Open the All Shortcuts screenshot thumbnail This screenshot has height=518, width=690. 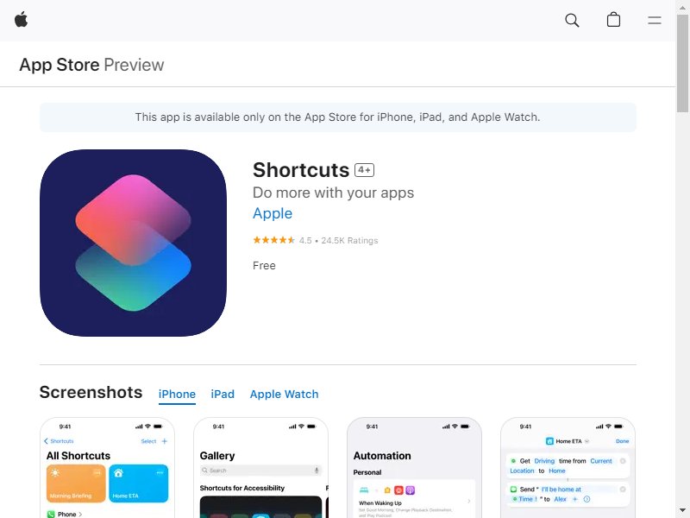[107, 468]
